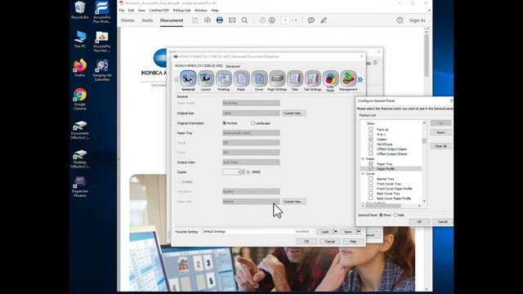Click OK in Configure General Panel
Screen dimensions: 523x294
(x=419, y=221)
